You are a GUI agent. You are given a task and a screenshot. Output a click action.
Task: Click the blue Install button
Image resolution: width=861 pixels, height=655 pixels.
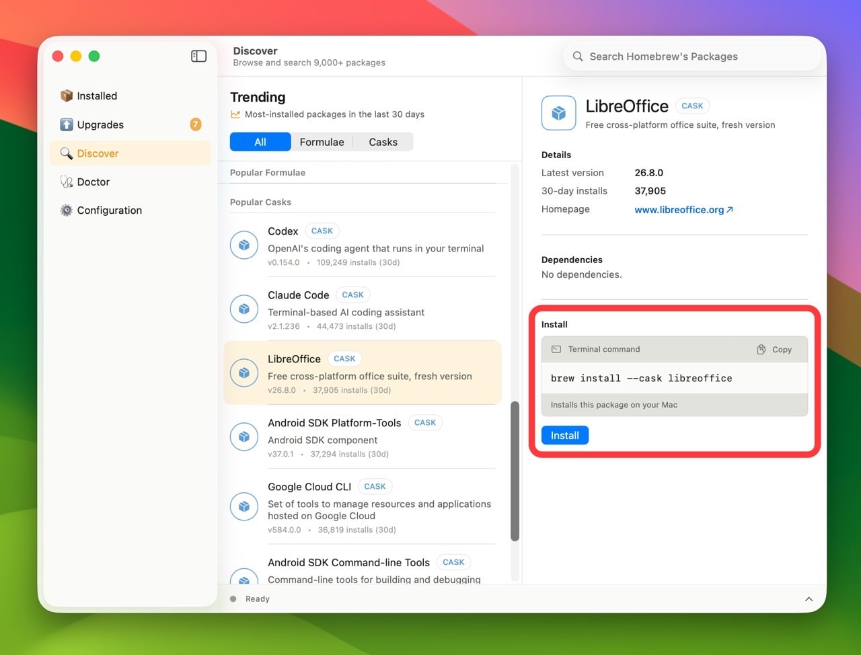[x=565, y=436]
